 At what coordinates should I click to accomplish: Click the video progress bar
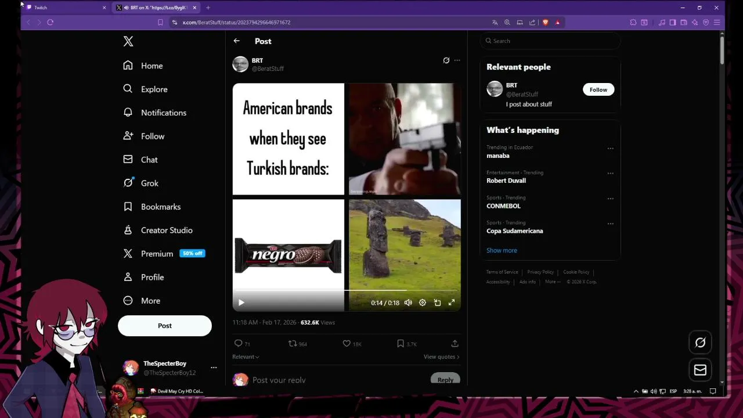pos(347,290)
